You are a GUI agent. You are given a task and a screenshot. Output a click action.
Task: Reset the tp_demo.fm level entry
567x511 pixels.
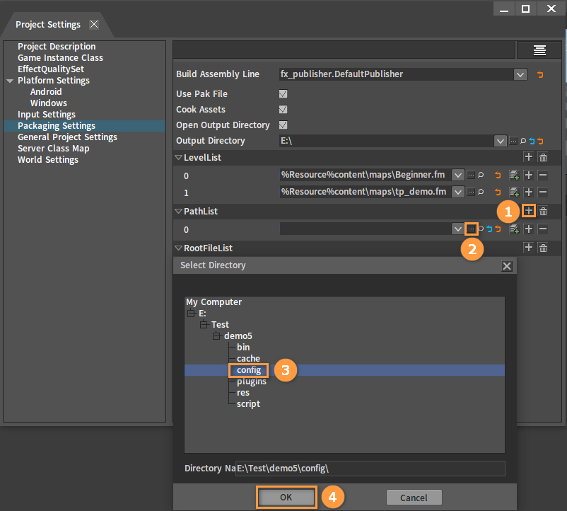(x=498, y=192)
